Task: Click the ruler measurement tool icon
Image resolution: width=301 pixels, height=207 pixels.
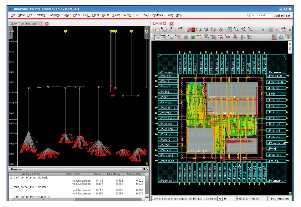Action: click(x=178, y=37)
